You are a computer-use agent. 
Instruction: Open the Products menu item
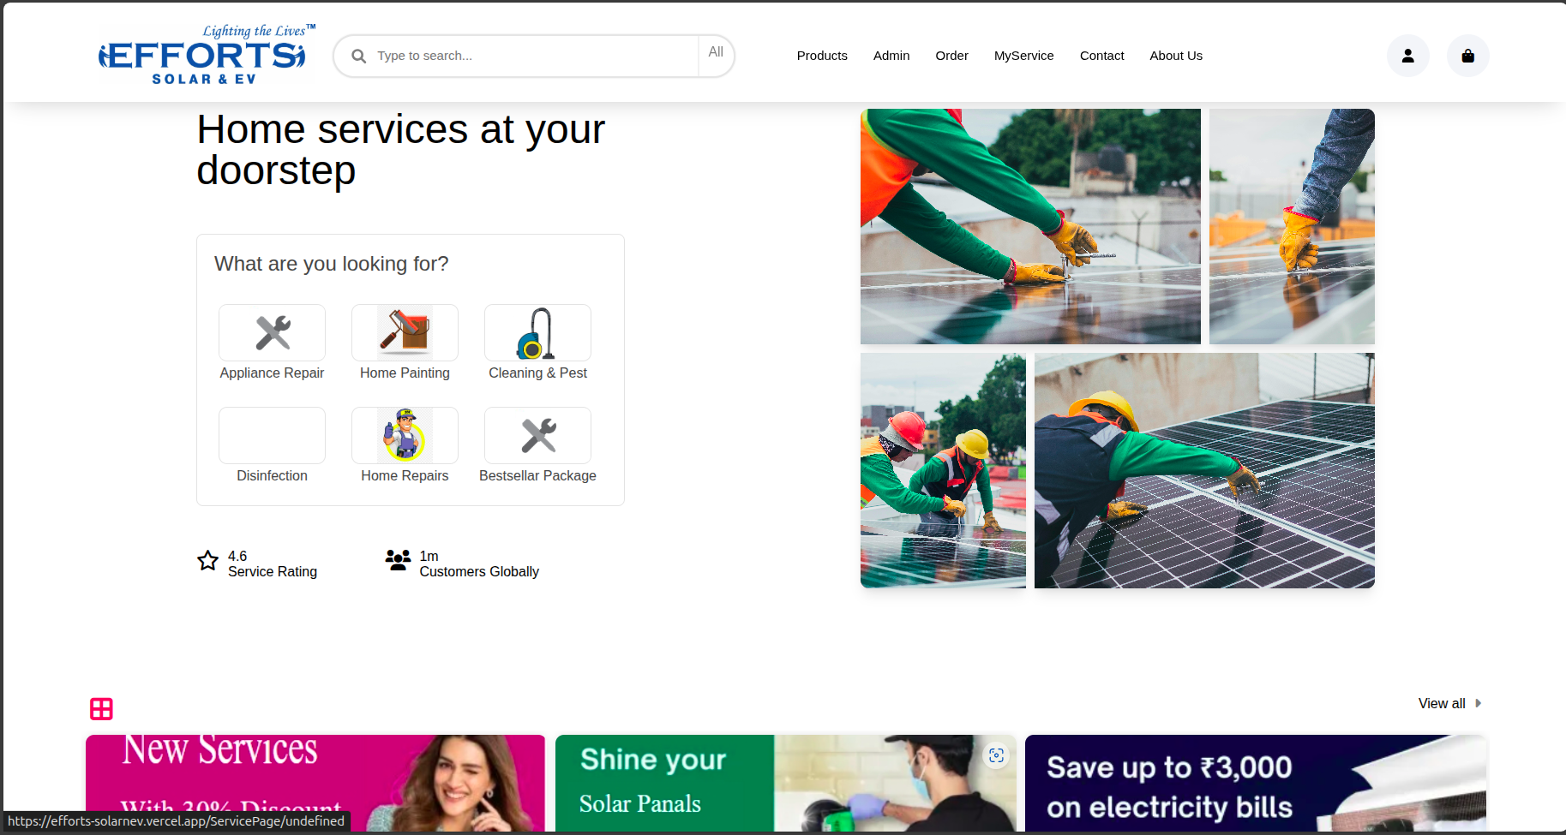tap(821, 56)
